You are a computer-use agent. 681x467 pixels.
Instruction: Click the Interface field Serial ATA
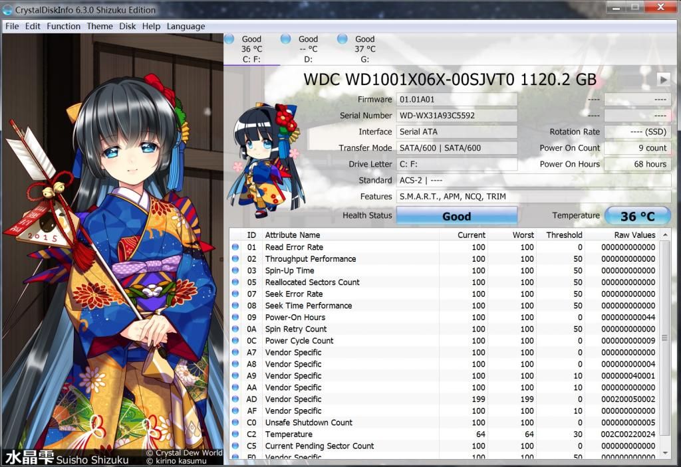tap(456, 132)
